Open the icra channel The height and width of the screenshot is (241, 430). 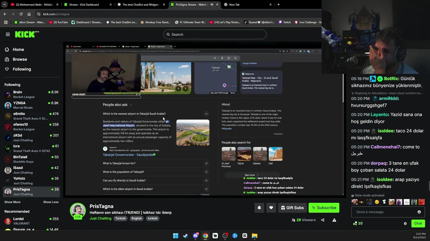tap(32, 148)
